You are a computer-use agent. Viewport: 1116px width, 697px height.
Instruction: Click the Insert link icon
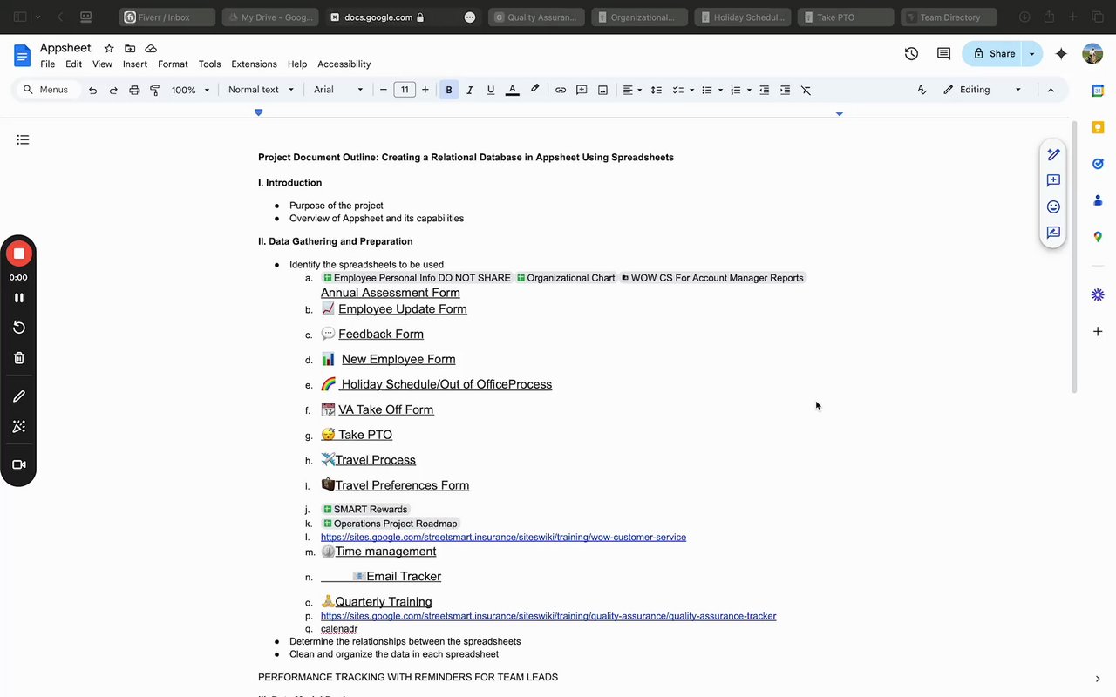tap(561, 90)
